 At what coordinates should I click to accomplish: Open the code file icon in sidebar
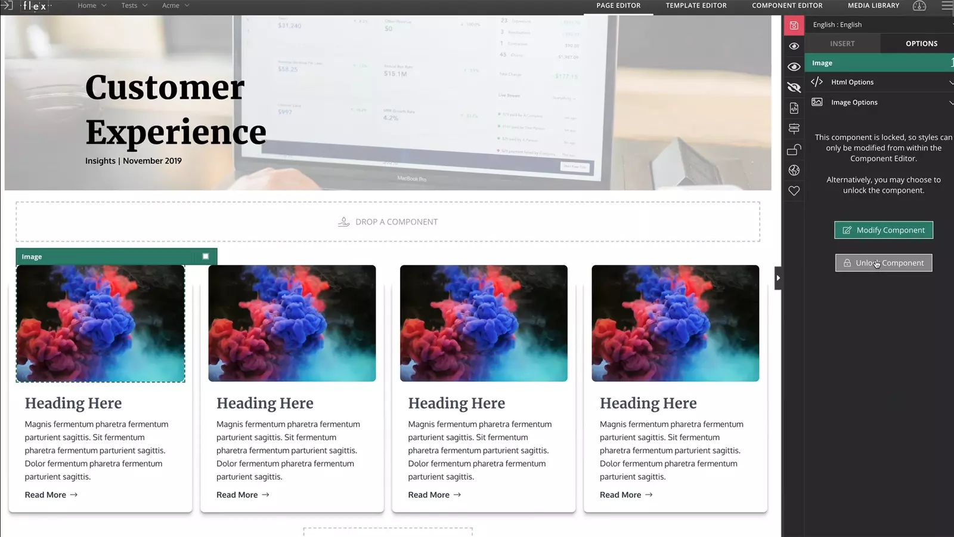[x=794, y=108]
